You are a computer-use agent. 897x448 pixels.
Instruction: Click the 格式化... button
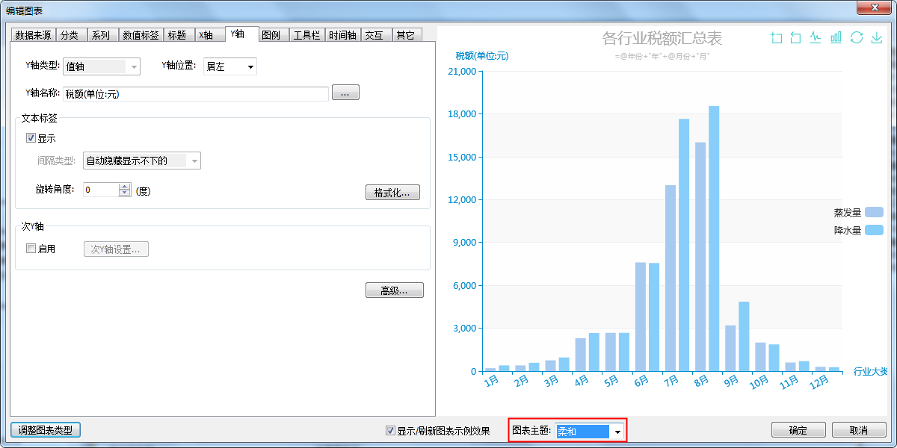pyautogui.click(x=392, y=193)
